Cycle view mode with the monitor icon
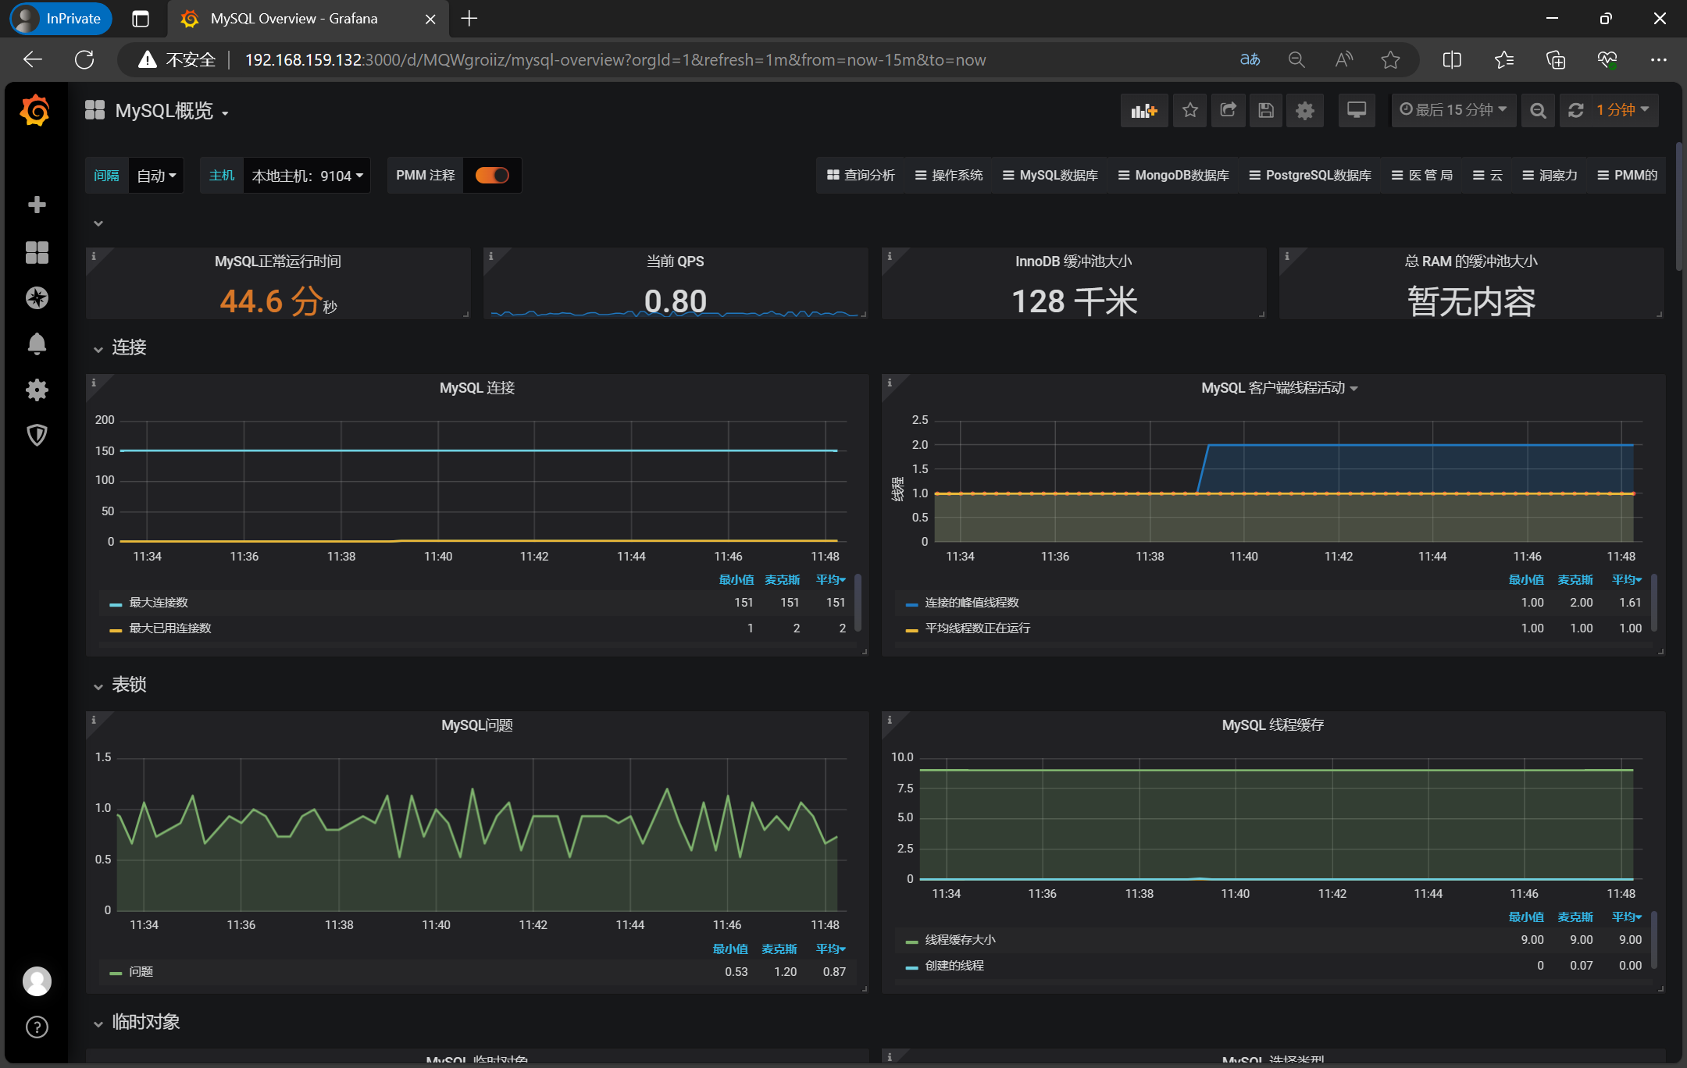Viewport: 1687px width, 1068px height. tap(1357, 110)
